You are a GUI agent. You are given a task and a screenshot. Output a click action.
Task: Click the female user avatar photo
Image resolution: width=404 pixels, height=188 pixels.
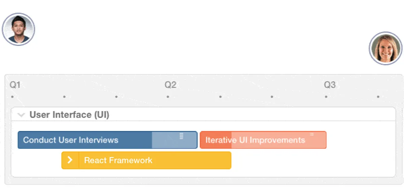(x=385, y=48)
